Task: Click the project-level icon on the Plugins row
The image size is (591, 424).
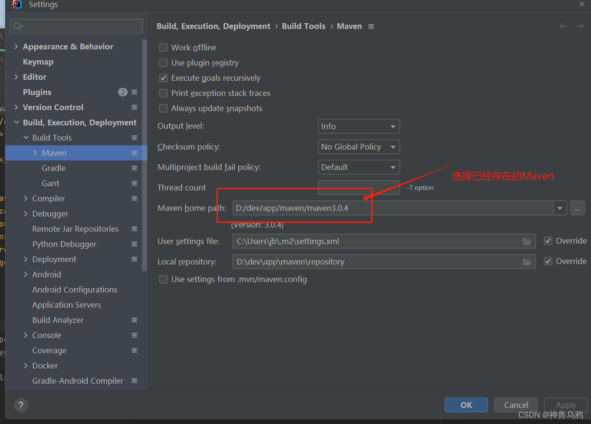Action: coord(135,92)
